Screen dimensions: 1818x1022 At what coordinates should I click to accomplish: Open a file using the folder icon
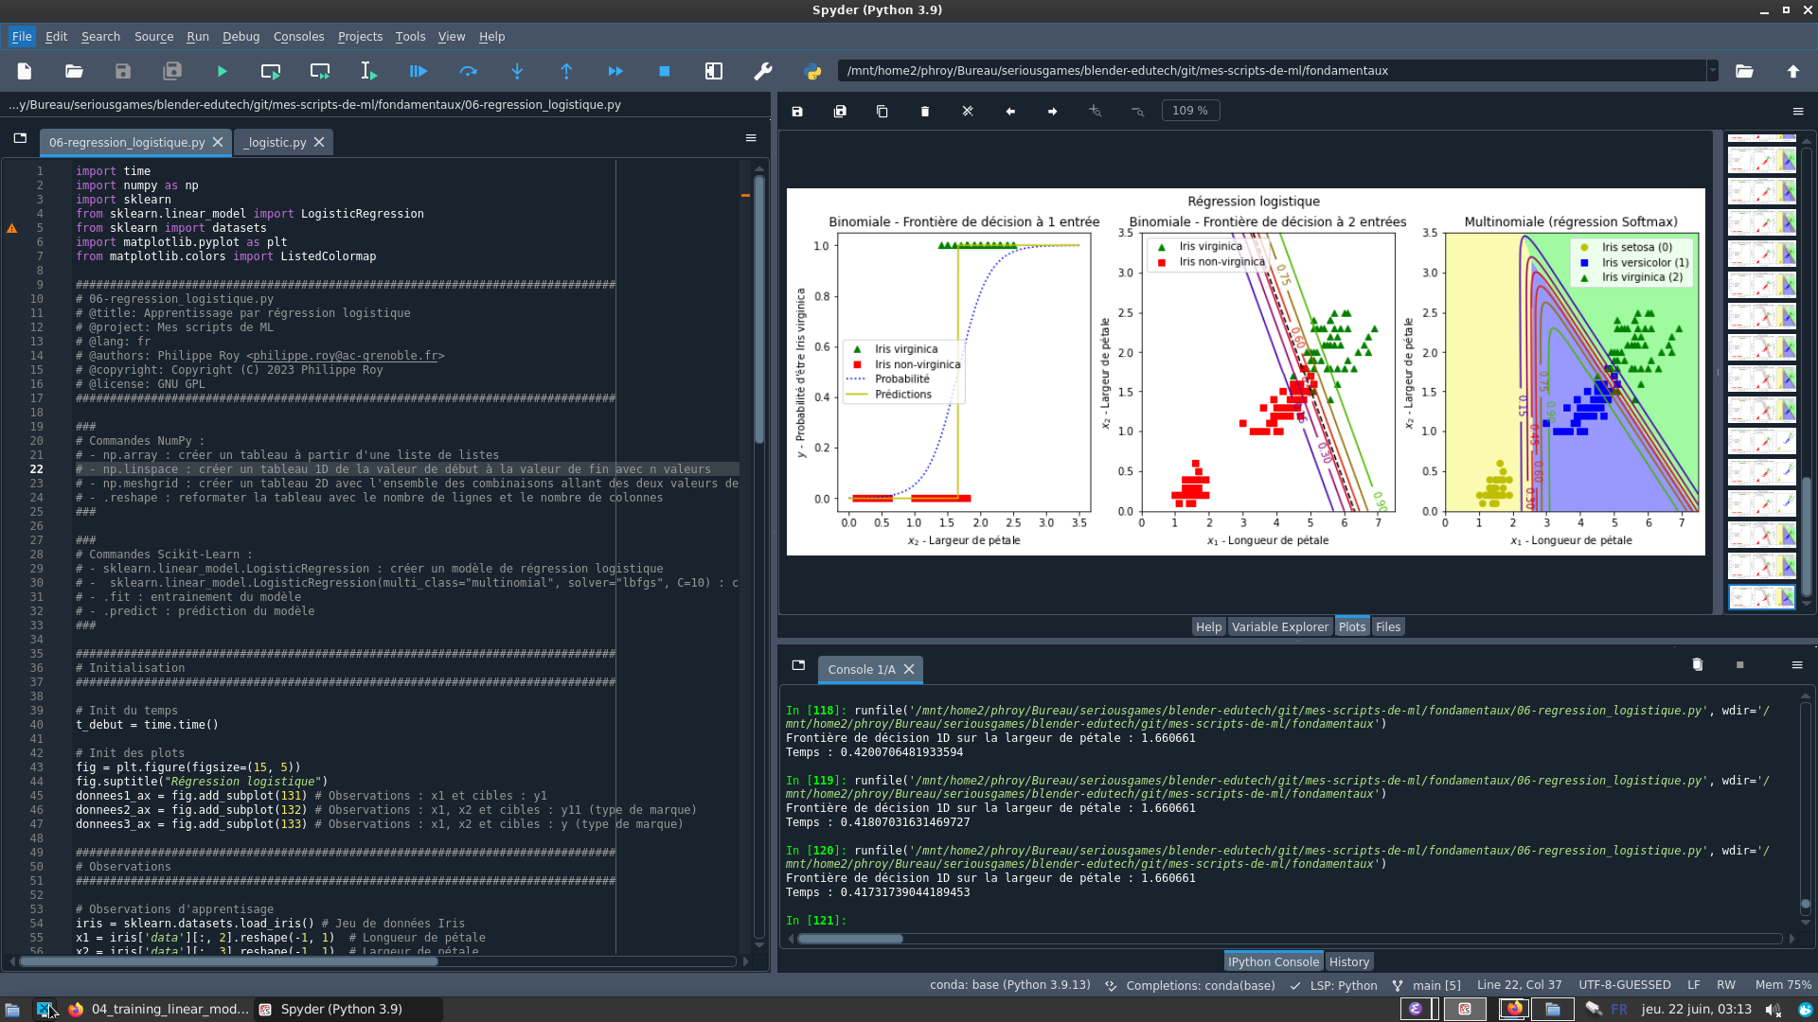coord(74,71)
